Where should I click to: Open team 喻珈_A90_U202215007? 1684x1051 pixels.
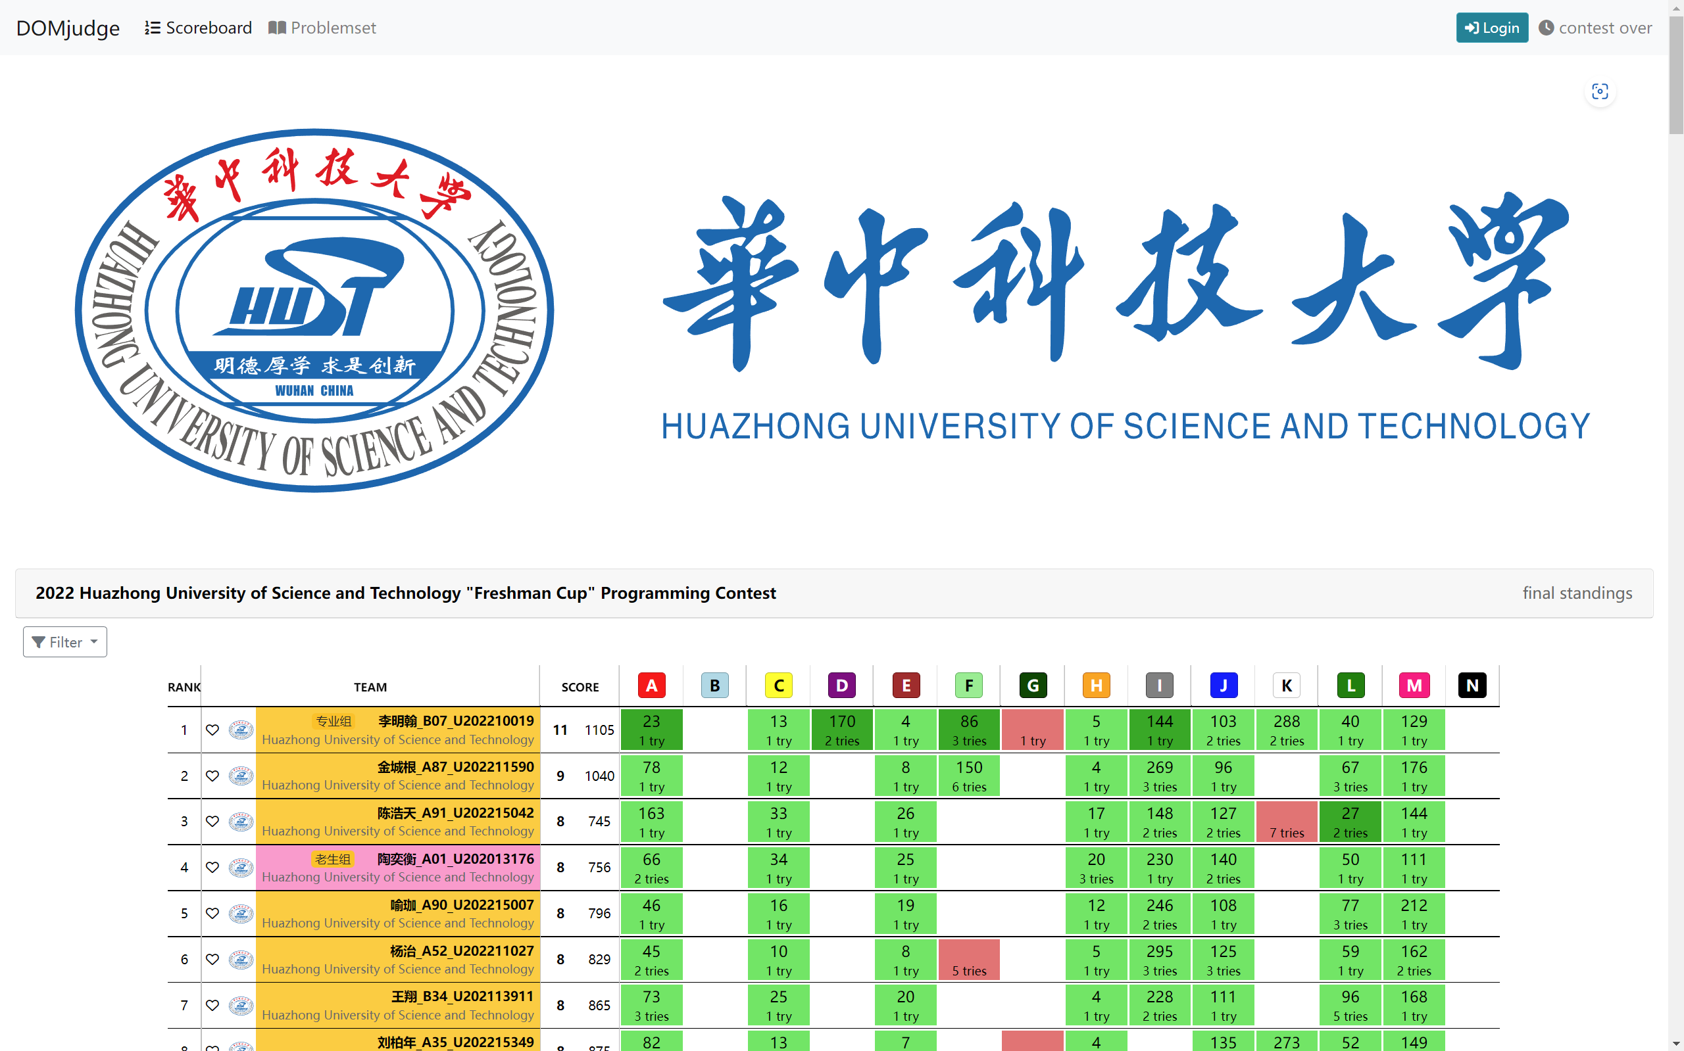[x=462, y=904]
